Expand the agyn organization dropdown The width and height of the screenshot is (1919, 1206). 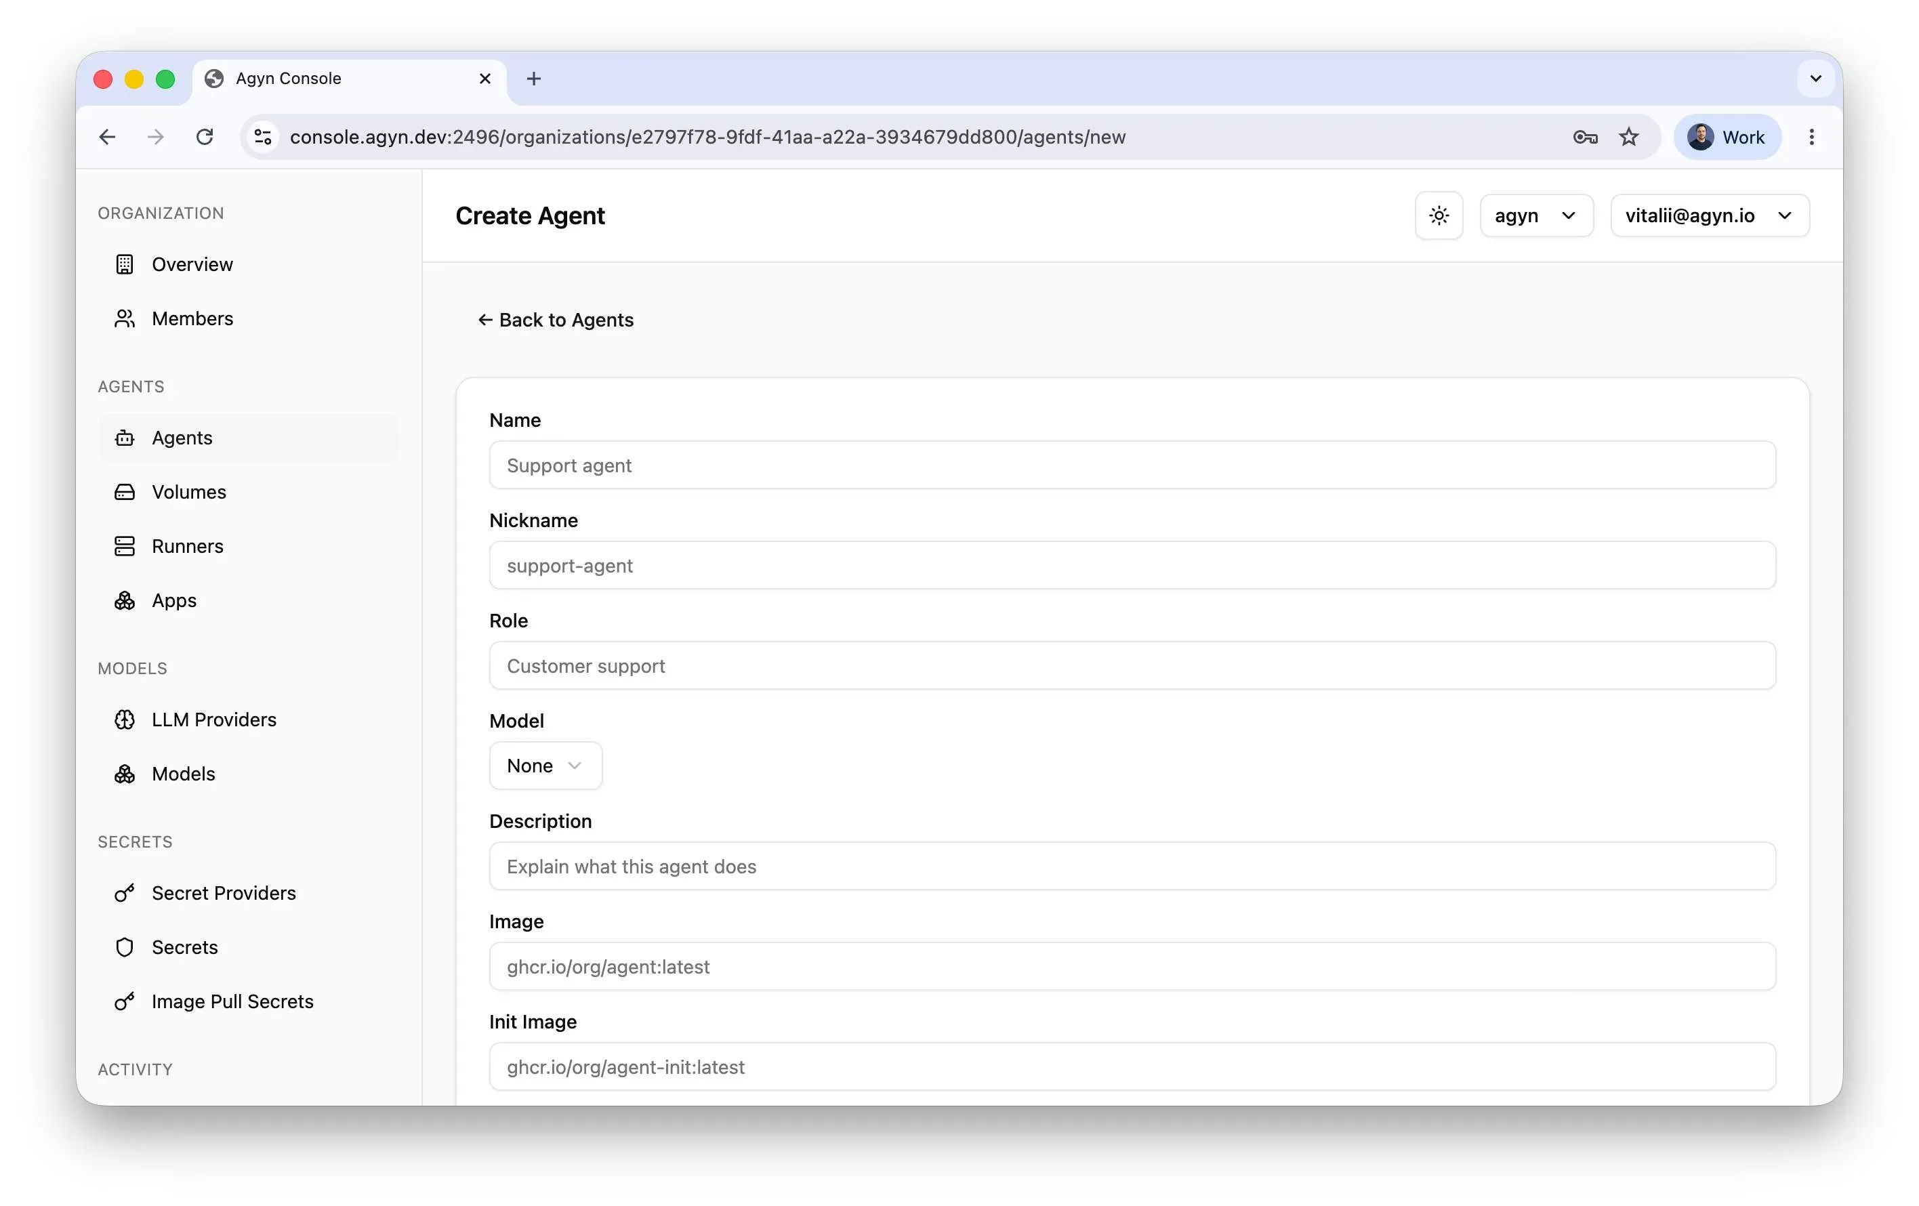tap(1535, 216)
